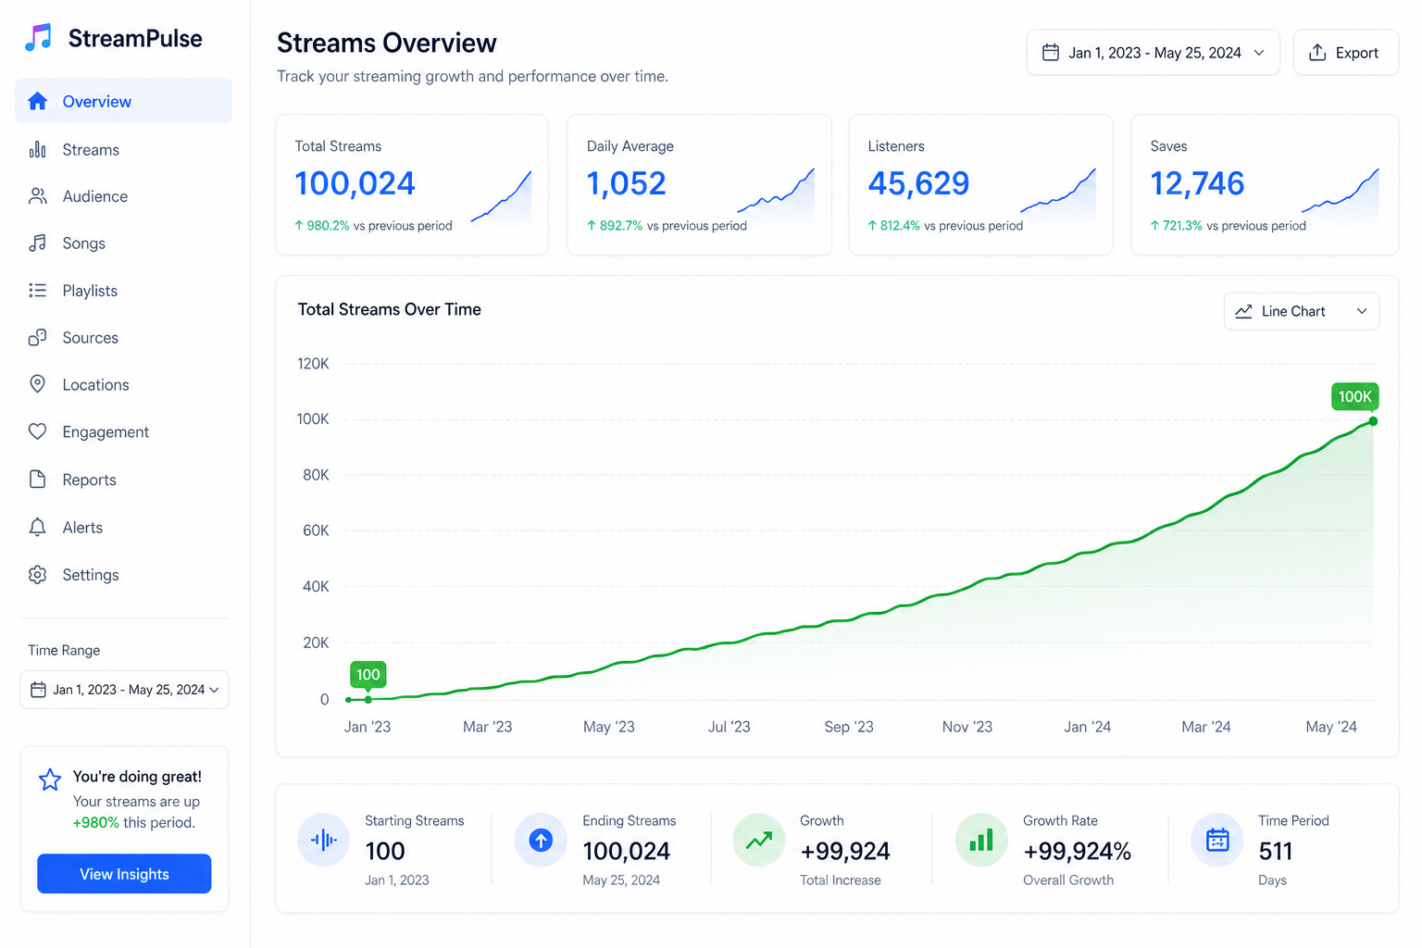The width and height of the screenshot is (1422, 948).
Task: Go to the Engagement page
Action: click(123, 431)
